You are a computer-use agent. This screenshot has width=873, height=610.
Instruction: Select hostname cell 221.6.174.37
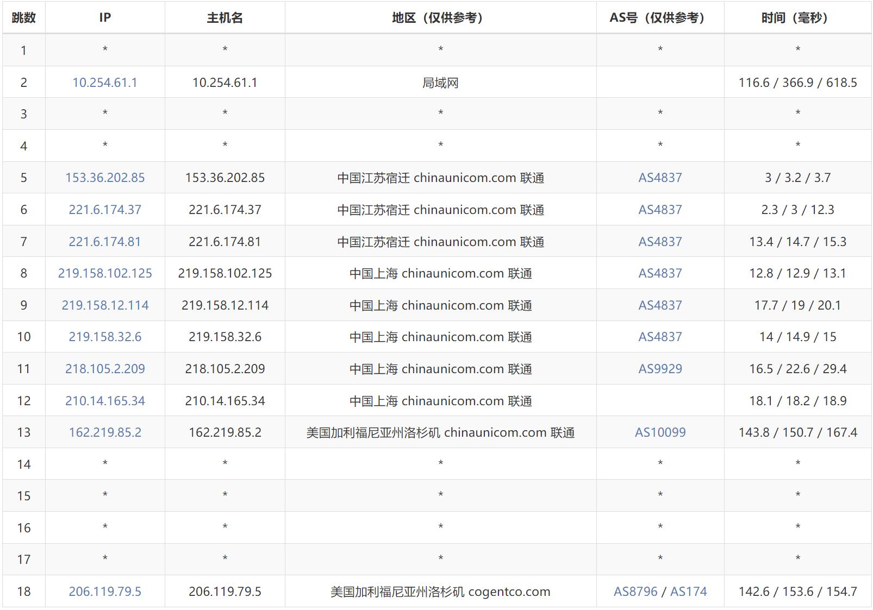coord(225,210)
